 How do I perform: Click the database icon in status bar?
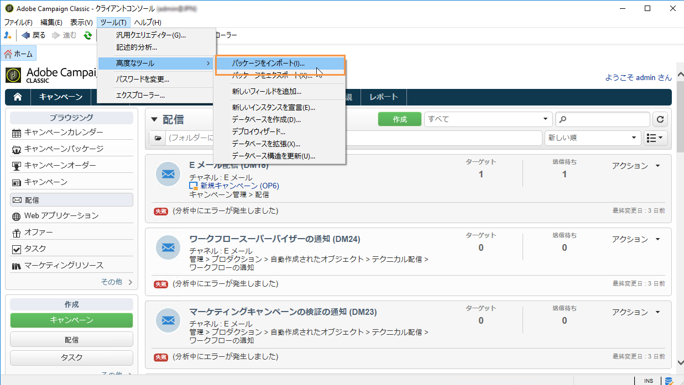click(x=669, y=381)
